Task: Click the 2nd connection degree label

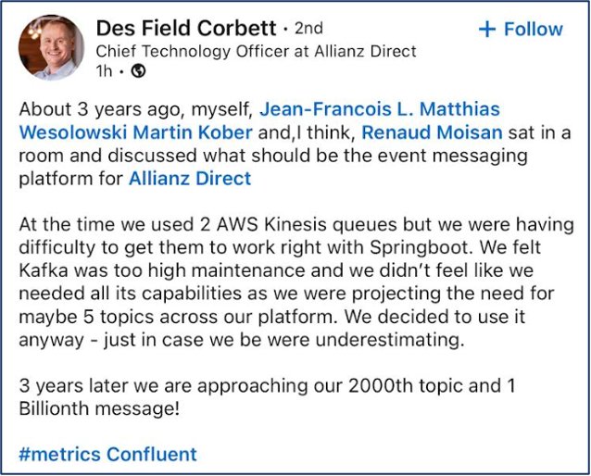Action: pos(308,29)
